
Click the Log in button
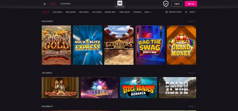click(x=177, y=4)
